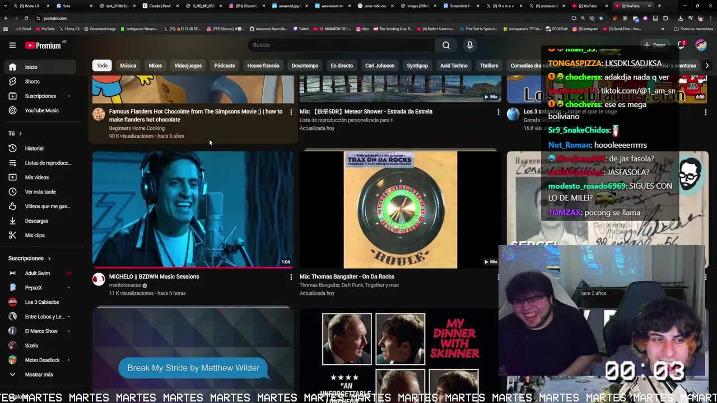Open options menu for MICHELO BZDWN video
This screenshot has height=403, width=717.
[291, 277]
